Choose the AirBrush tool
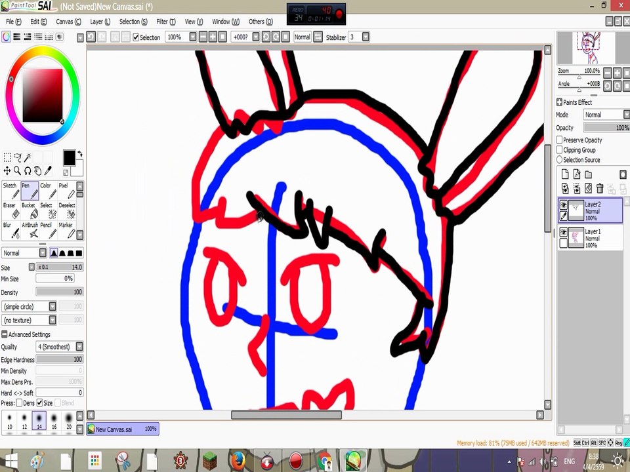 click(30, 230)
